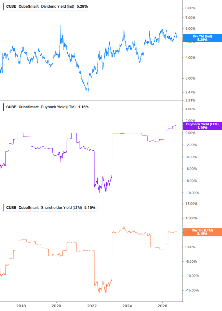Click the orange Shr Yld (LTM) 5.15% axis tag
This screenshot has width=222, height=311.
(202, 232)
